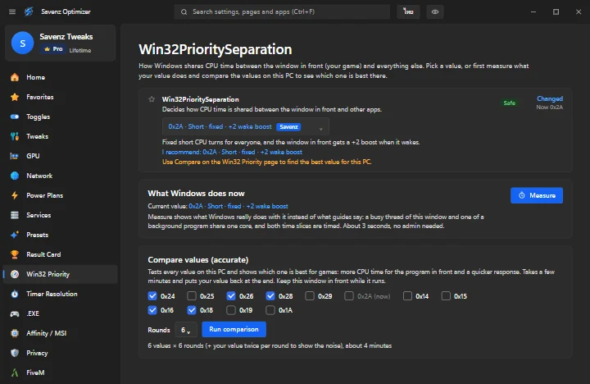Open the 0x2A value dropdown
The width and height of the screenshot is (590, 384).
tap(246, 126)
